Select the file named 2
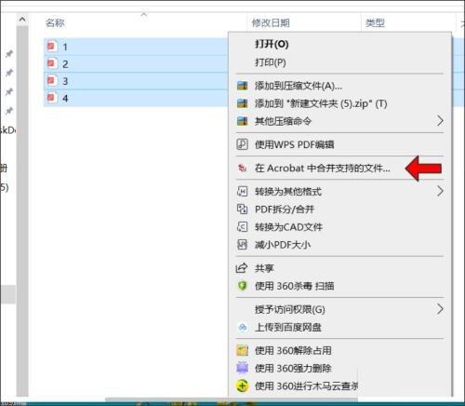 point(137,63)
